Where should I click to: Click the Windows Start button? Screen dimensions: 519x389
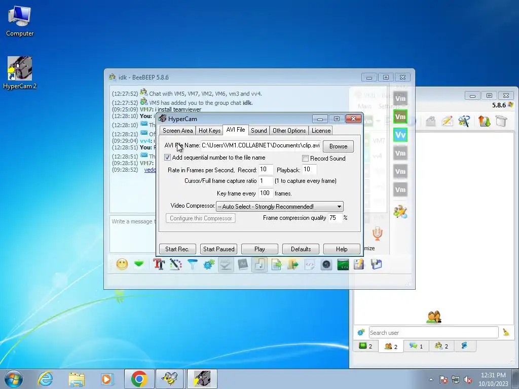(x=14, y=379)
